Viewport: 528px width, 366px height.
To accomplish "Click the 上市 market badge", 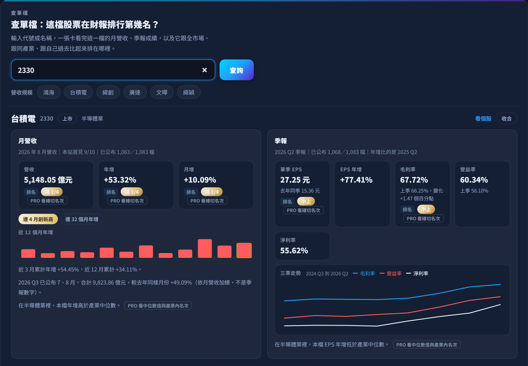I will (x=67, y=119).
